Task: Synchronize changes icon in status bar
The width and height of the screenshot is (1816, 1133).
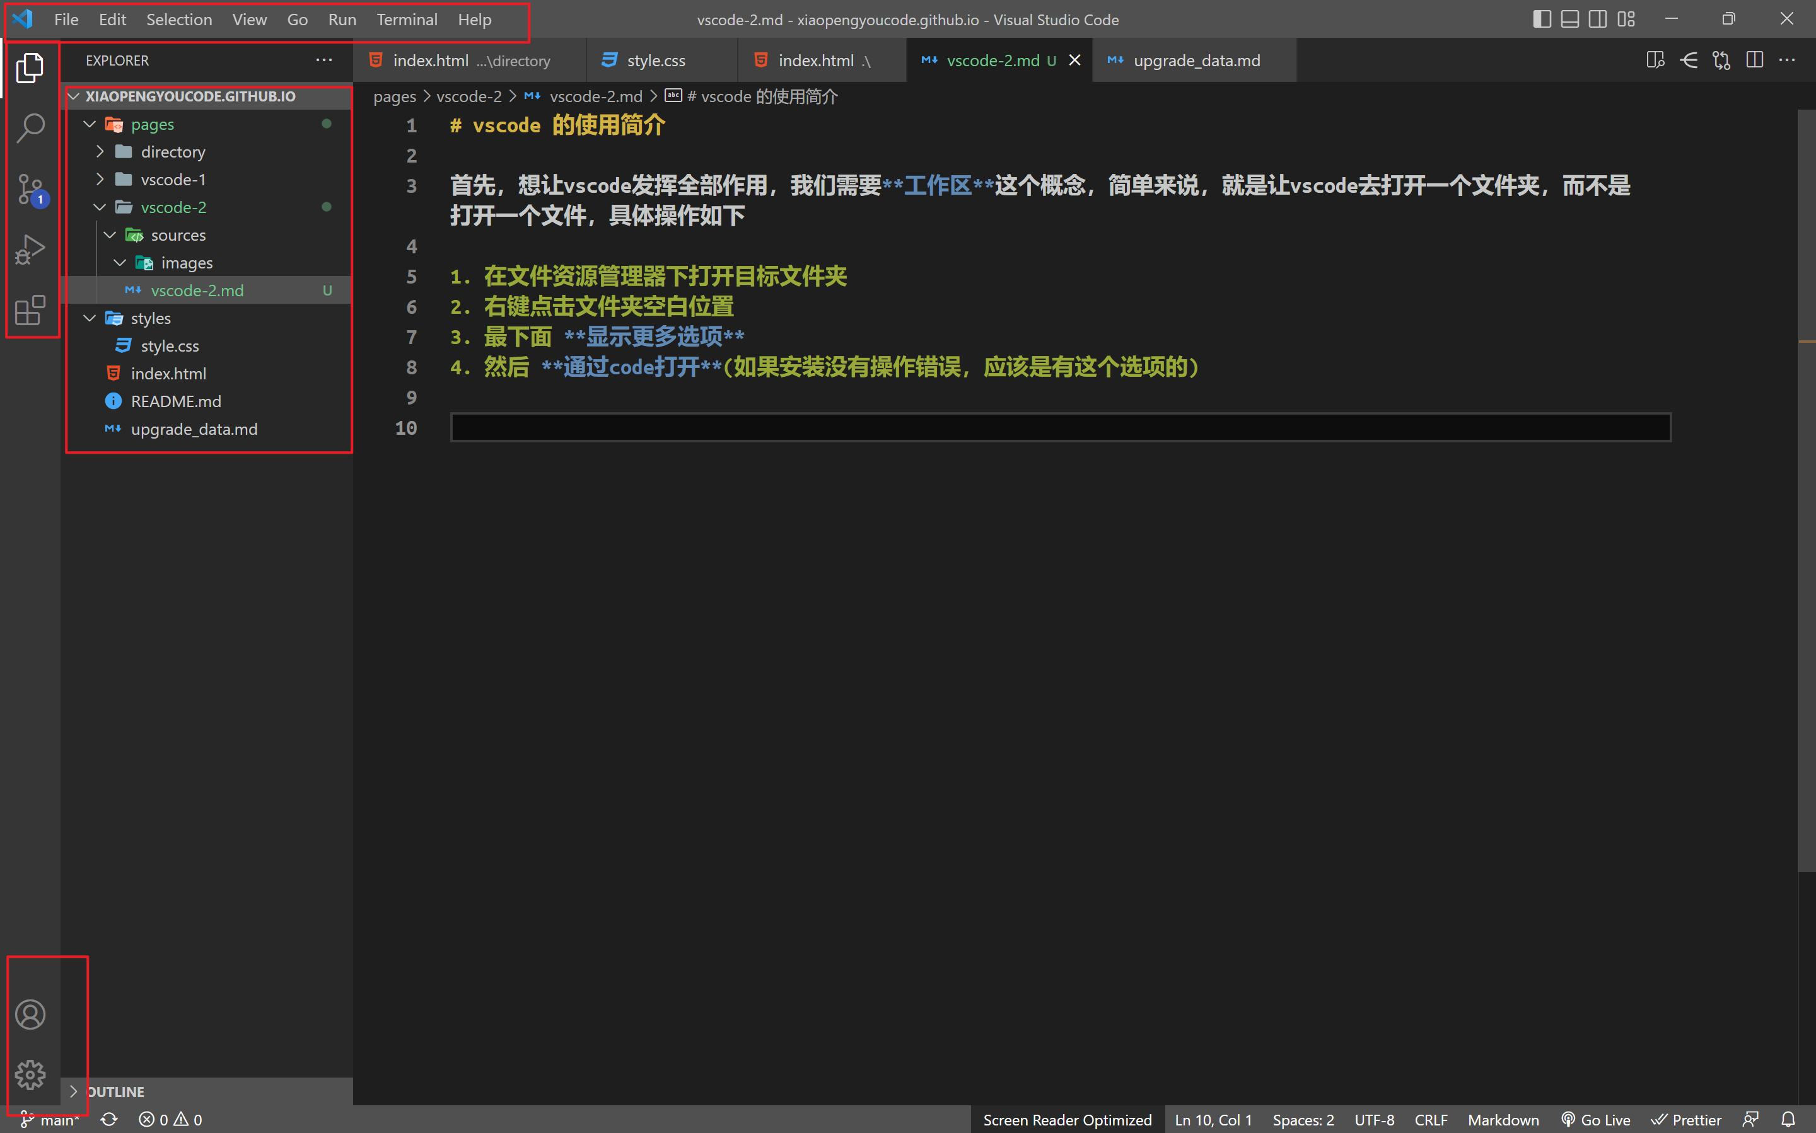Action: tap(110, 1120)
